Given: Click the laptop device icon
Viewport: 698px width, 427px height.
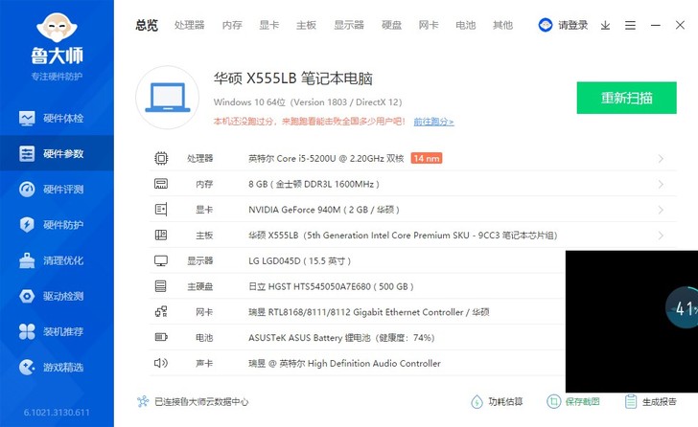Looking at the screenshot, I should 168,98.
